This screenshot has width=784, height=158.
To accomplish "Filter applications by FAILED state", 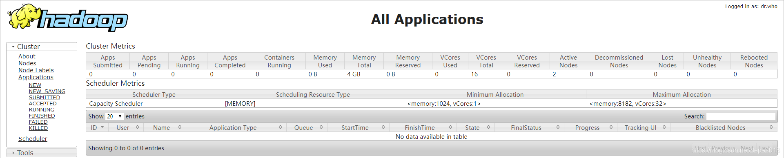I will tap(38, 122).
